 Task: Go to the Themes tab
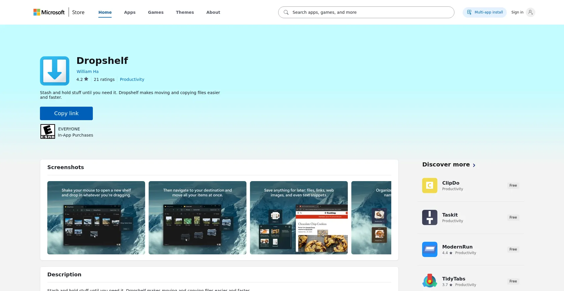185,12
